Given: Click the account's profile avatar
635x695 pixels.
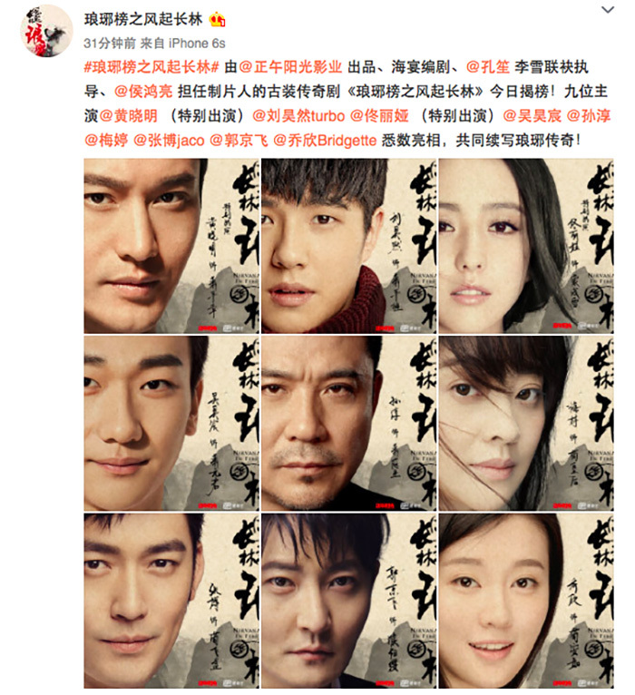Looking at the screenshot, I should point(46,31).
